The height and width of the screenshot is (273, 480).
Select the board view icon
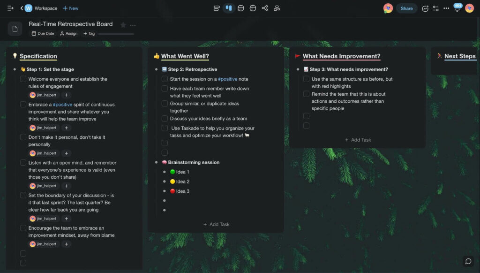[228, 8]
